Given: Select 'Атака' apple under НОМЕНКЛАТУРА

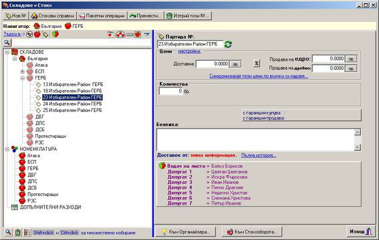Looking at the screenshot, I should click(33, 155).
